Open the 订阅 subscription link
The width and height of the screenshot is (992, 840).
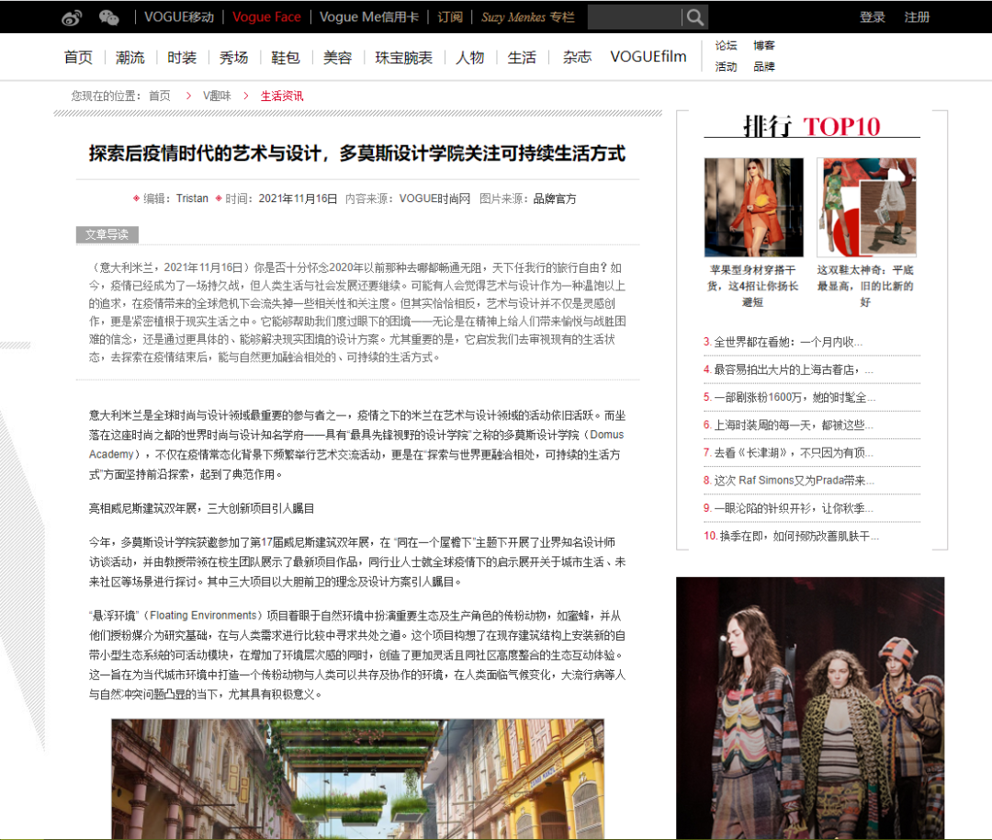tap(449, 17)
